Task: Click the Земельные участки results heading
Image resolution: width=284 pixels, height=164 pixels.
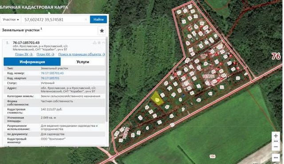Action: pos(21,30)
